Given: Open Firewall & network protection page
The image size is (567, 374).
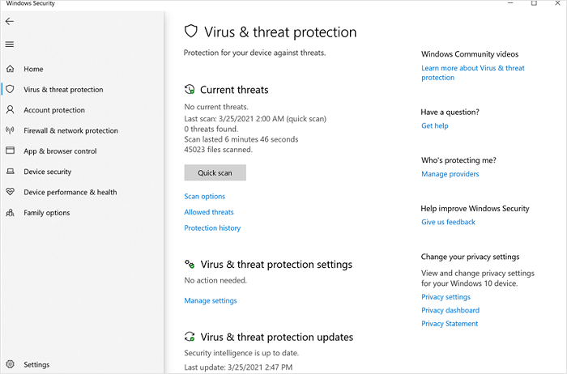Looking at the screenshot, I should [x=70, y=130].
